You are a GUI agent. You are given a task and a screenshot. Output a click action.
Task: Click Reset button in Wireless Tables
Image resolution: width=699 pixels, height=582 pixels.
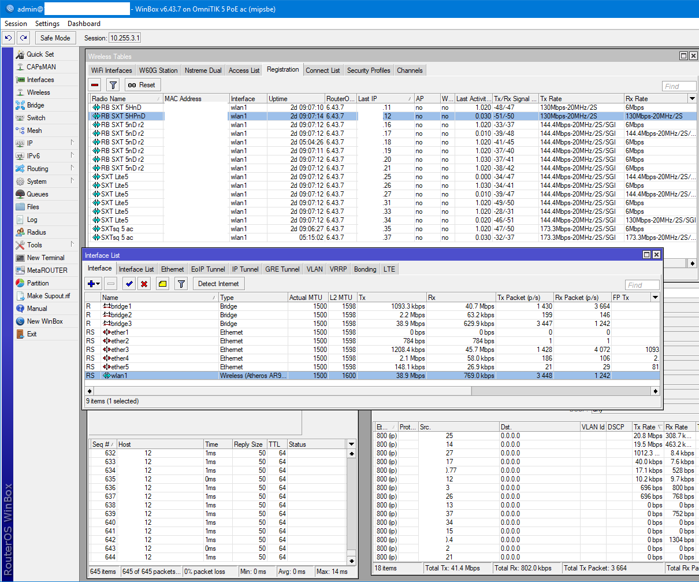(142, 85)
